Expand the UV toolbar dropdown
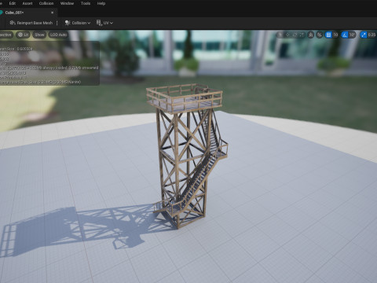Screen dimensions: 377x283 point(104,23)
